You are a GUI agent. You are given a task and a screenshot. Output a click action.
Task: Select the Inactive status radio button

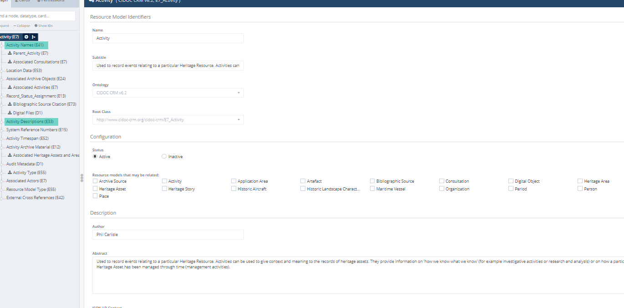[164, 156]
